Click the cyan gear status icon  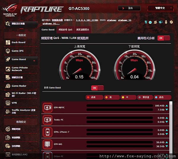pos(150,22)
